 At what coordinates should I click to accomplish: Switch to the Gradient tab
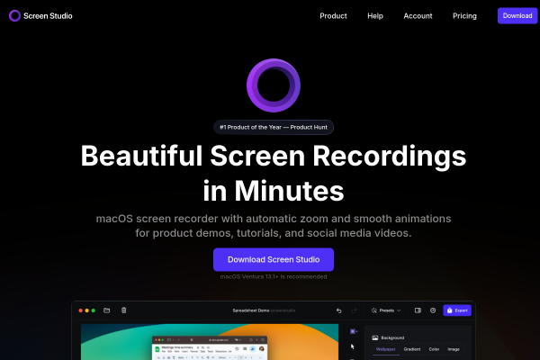point(412,349)
